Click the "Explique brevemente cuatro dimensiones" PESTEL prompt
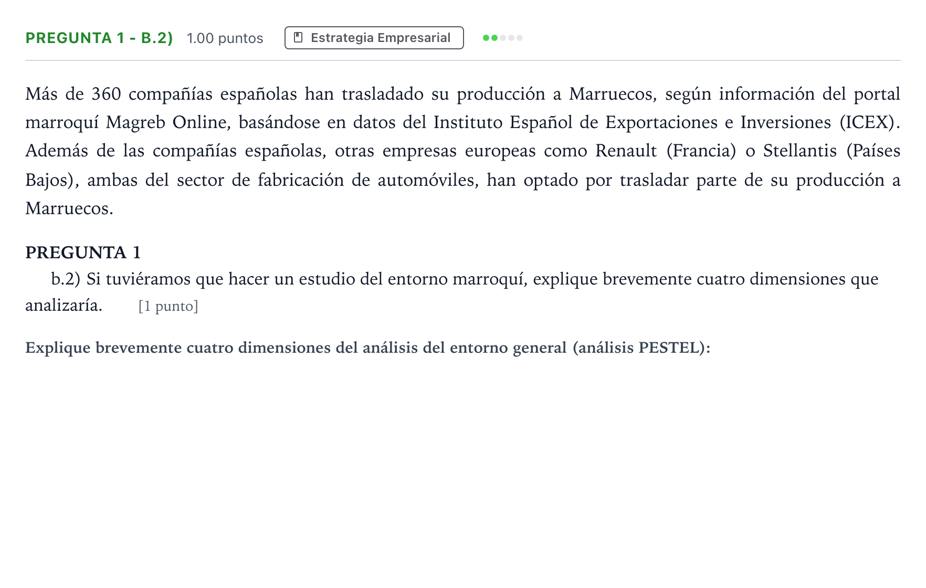 point(367,348)
